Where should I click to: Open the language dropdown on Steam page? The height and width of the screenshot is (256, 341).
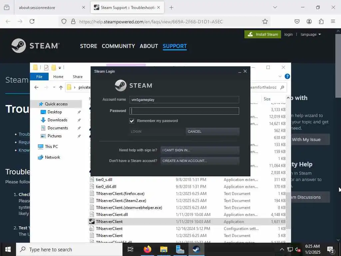click(x=311, y=34)
